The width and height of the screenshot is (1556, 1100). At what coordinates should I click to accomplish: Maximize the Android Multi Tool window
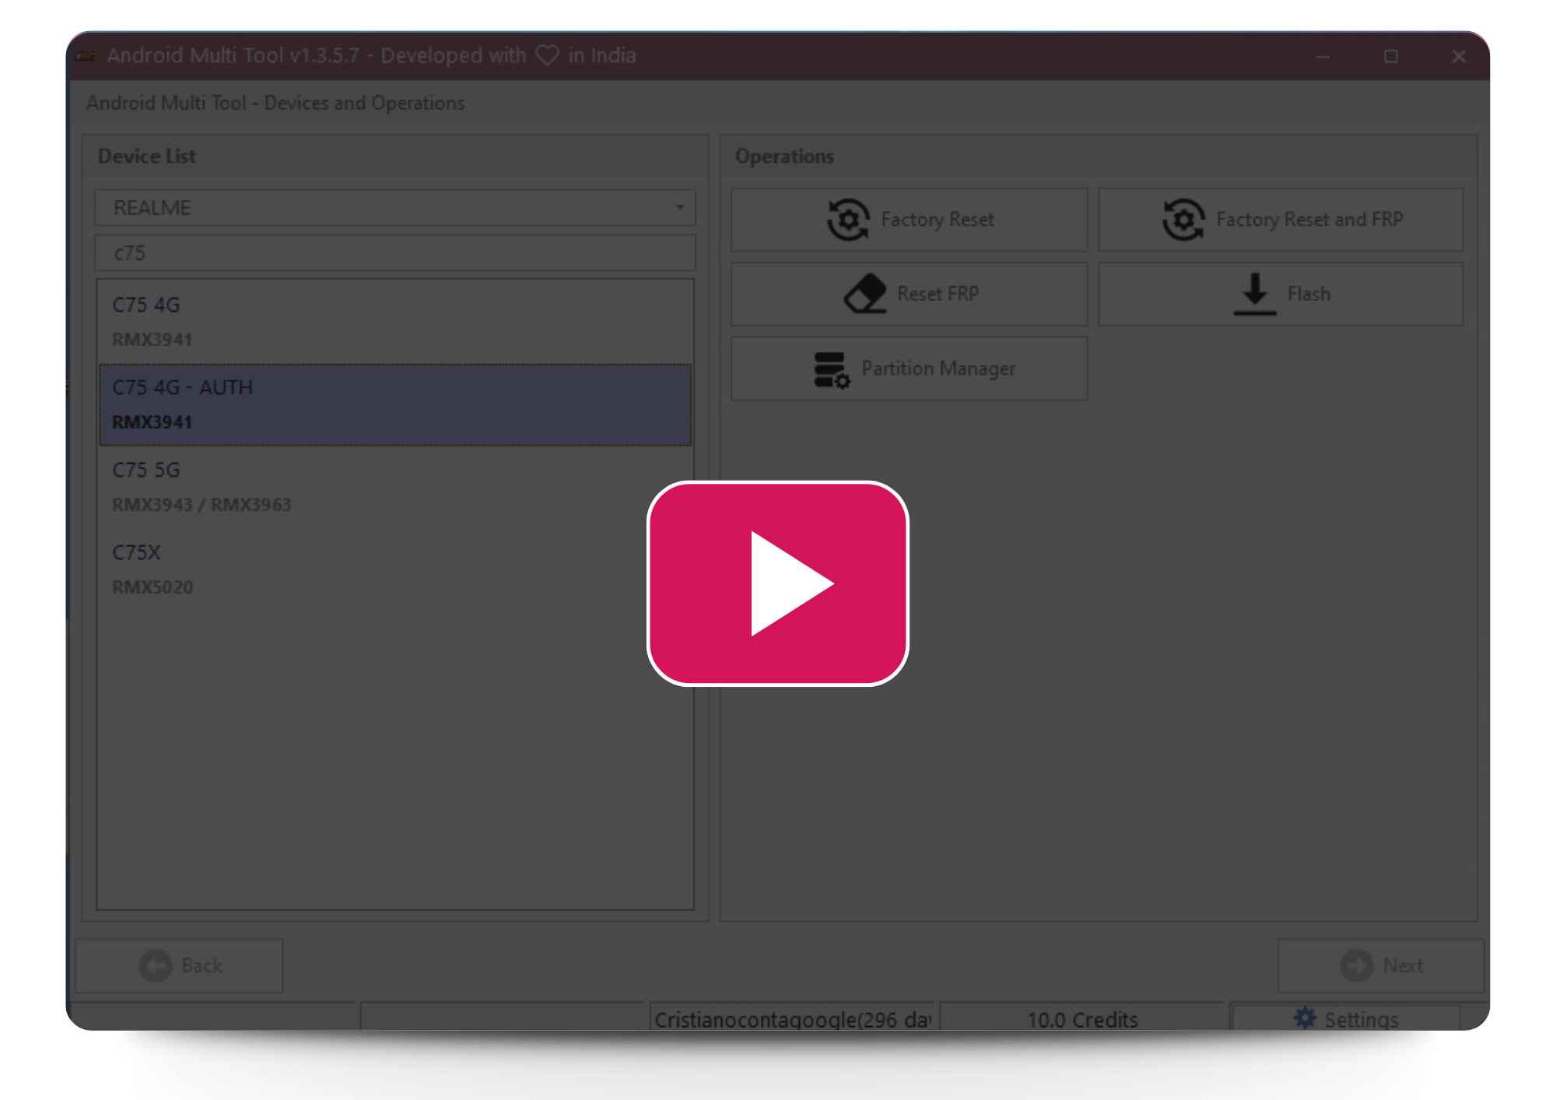coord(1391,56)
